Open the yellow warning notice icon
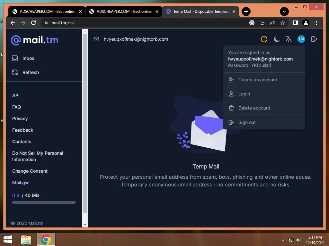Image resolution: width=329 pixels, height=246 pixels. [264, 39]
